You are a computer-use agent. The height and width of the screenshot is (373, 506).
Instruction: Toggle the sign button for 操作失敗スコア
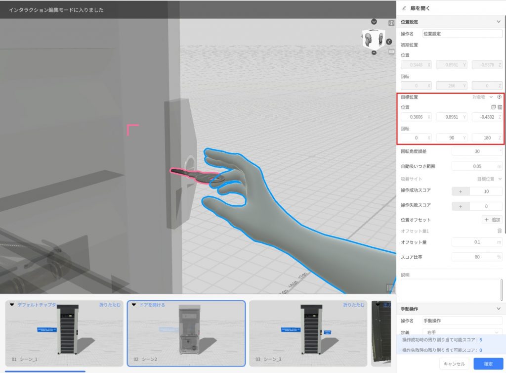461,206
